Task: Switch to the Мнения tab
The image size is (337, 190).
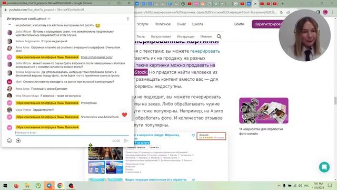Action: coord(206,36)
